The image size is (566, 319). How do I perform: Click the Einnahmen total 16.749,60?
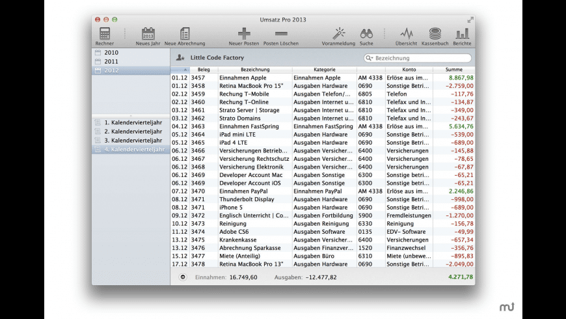(243, 277)
